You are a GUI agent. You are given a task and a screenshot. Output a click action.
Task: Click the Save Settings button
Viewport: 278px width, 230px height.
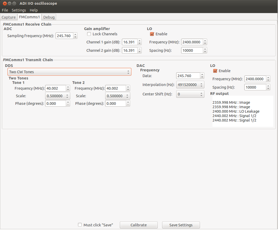[x=181, y=225]
